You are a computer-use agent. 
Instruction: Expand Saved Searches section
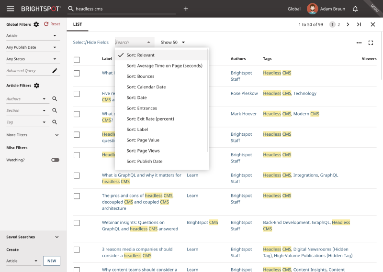point(33,237)
